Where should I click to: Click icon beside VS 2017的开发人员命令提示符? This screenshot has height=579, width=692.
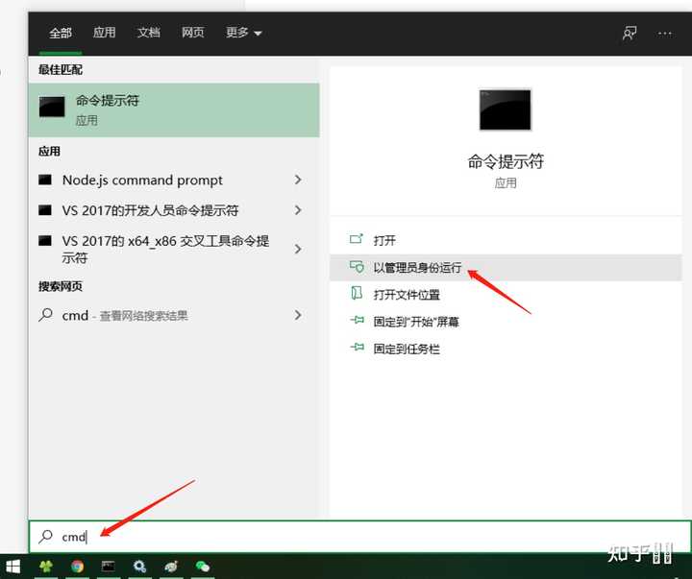coord(45,210)
